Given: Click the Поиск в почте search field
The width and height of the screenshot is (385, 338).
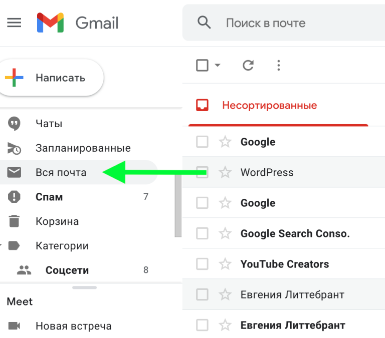Looking at the screenshot, I should click(291, 23).
